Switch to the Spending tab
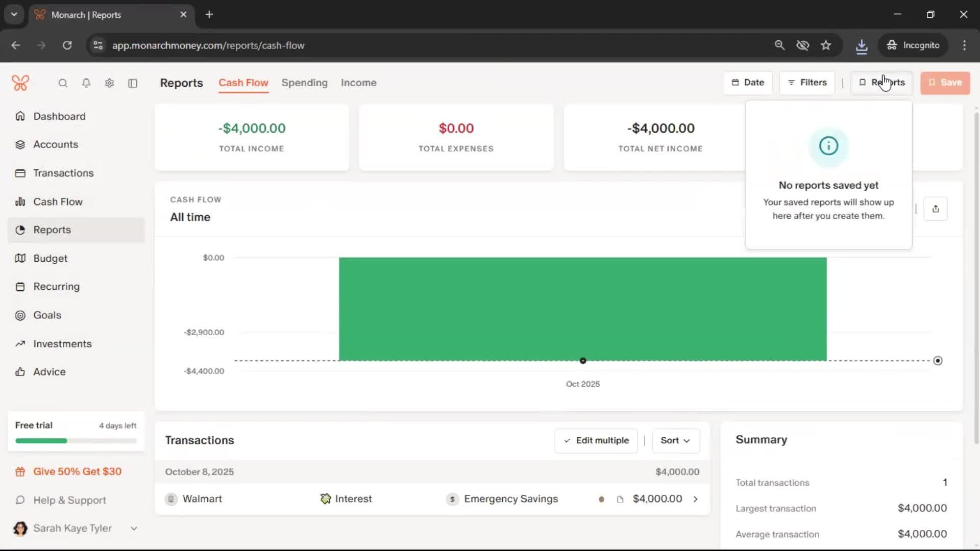980x551 pixels. (x=304, y=83)
